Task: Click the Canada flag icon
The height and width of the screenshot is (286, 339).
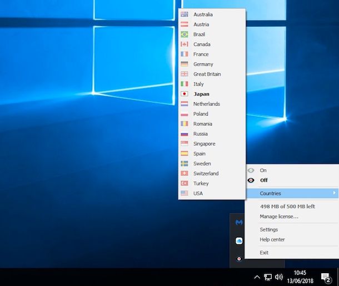Action: (185, 44)
